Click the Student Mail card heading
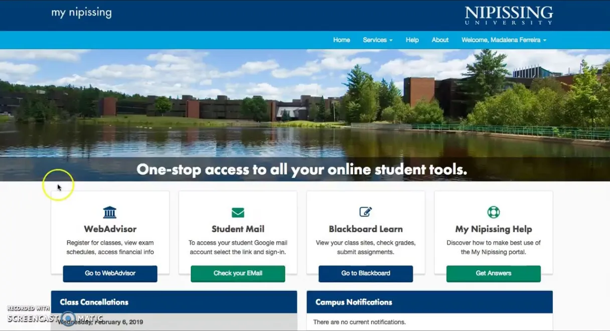 (x=238, y=229)
